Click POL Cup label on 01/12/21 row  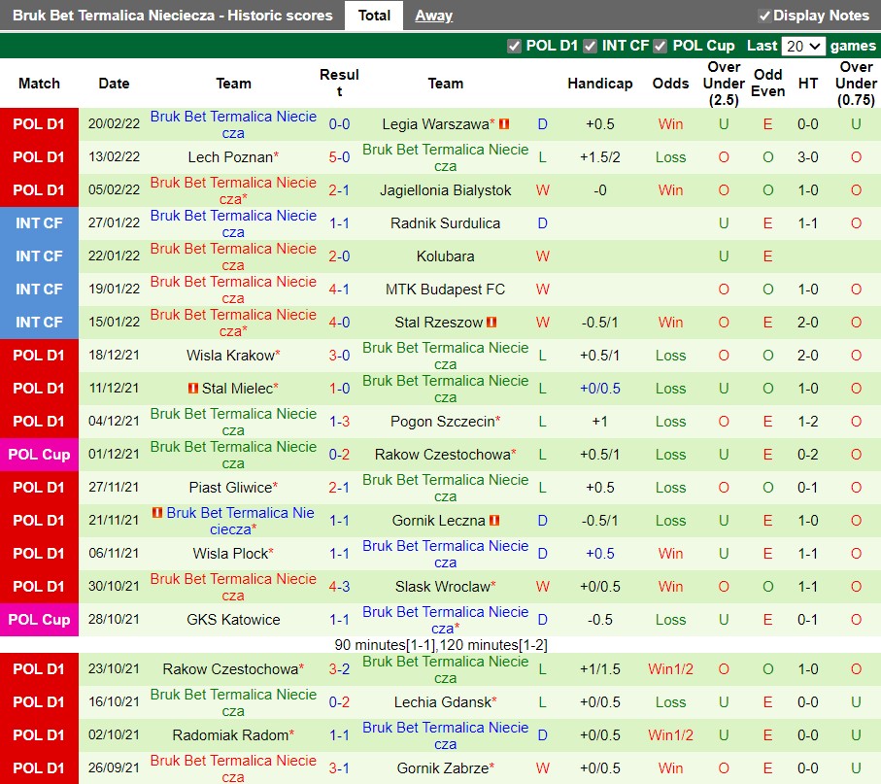click(x=39, y=455)
